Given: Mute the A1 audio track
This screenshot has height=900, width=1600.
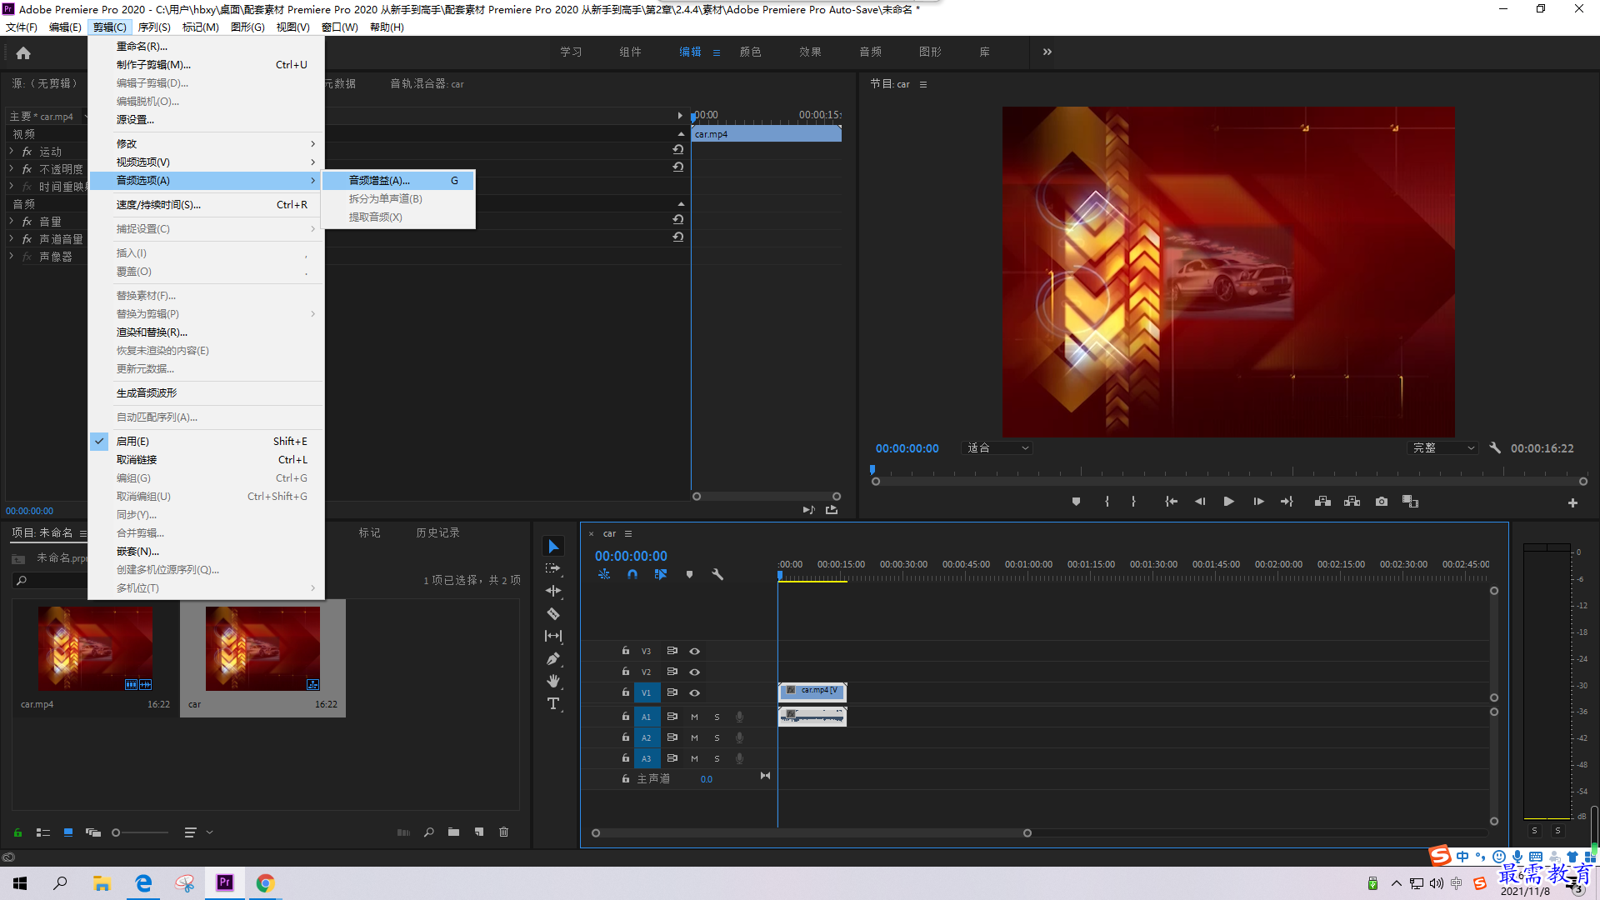Looking at the screenshot, I should pos(694,717).
